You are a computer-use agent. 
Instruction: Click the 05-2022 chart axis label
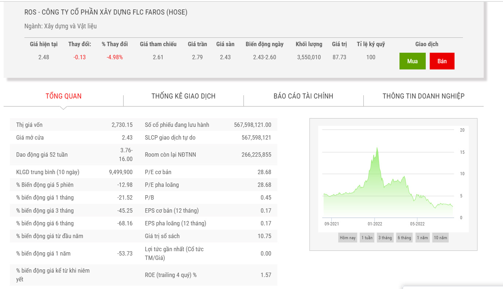point(417,224)
